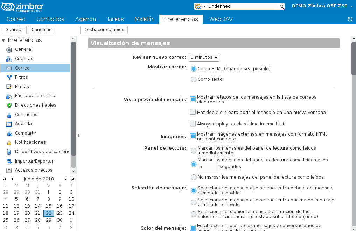Viewport: 356px width, 231px height.
Task: Toggle 'Mostrar imágenes externas' checkbox
Action: click(x=193, y=136)
